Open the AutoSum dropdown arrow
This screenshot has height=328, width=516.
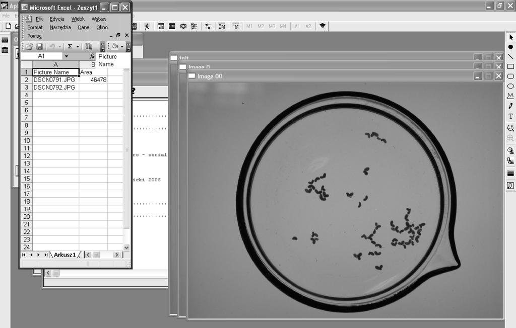[x=78, y=47]
